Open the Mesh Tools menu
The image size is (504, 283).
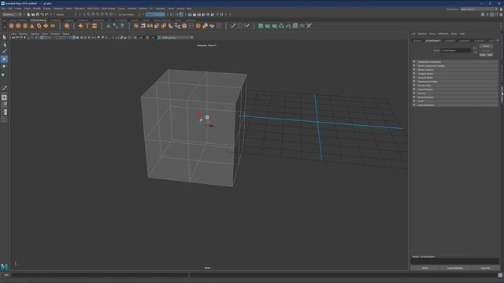coord(93,9)
